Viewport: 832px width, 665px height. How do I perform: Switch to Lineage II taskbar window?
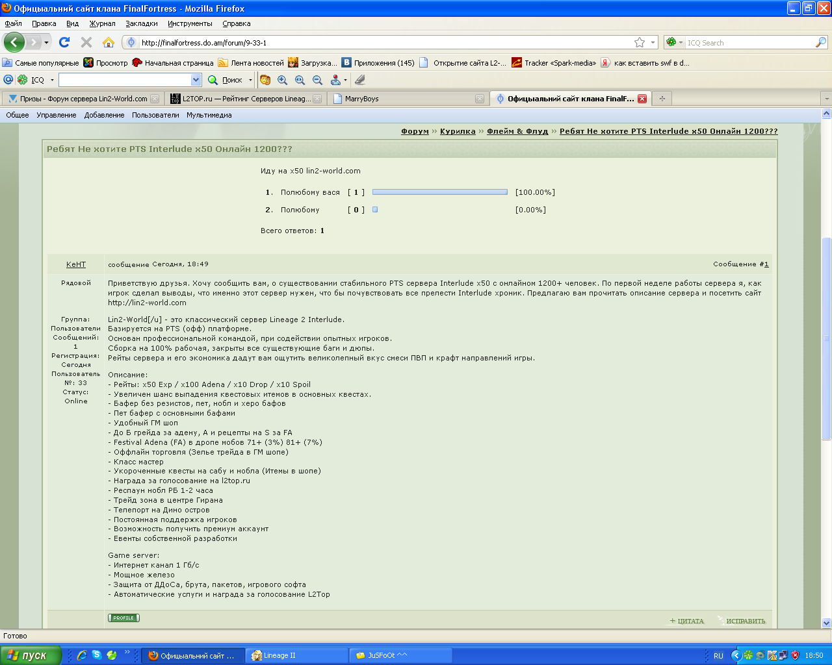click(x=298, y=655)
